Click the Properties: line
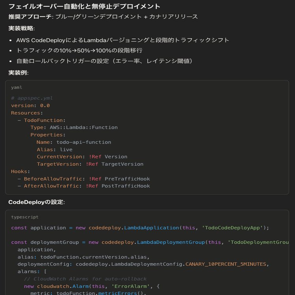This screenshot has height=295, width=295. (48, 135)
